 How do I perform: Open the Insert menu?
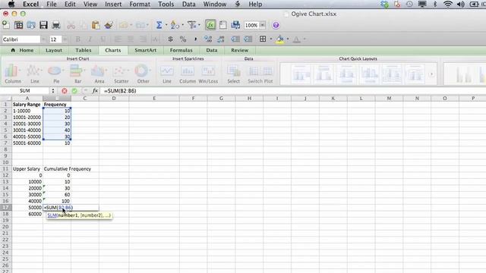pyautogui.click(x=113, y=4)
